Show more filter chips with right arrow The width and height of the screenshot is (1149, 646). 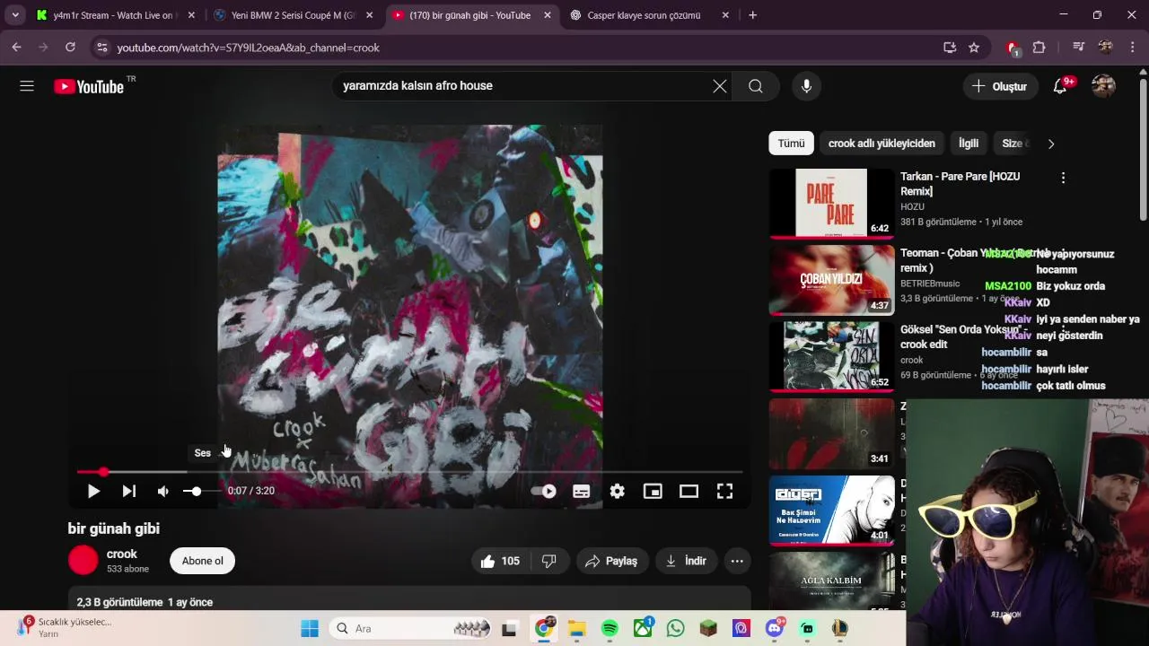[x=1051, y=144]
